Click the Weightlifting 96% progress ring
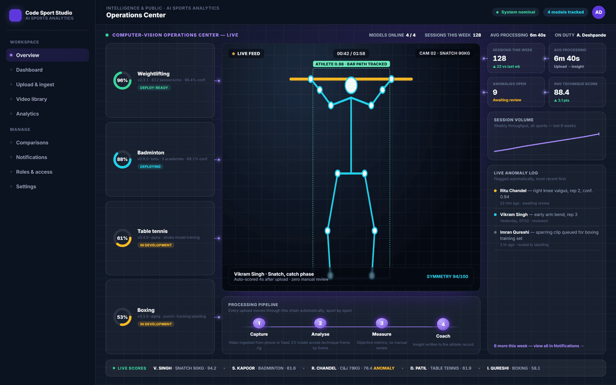The height and width of the screenshot is (385, 616). 122,80
